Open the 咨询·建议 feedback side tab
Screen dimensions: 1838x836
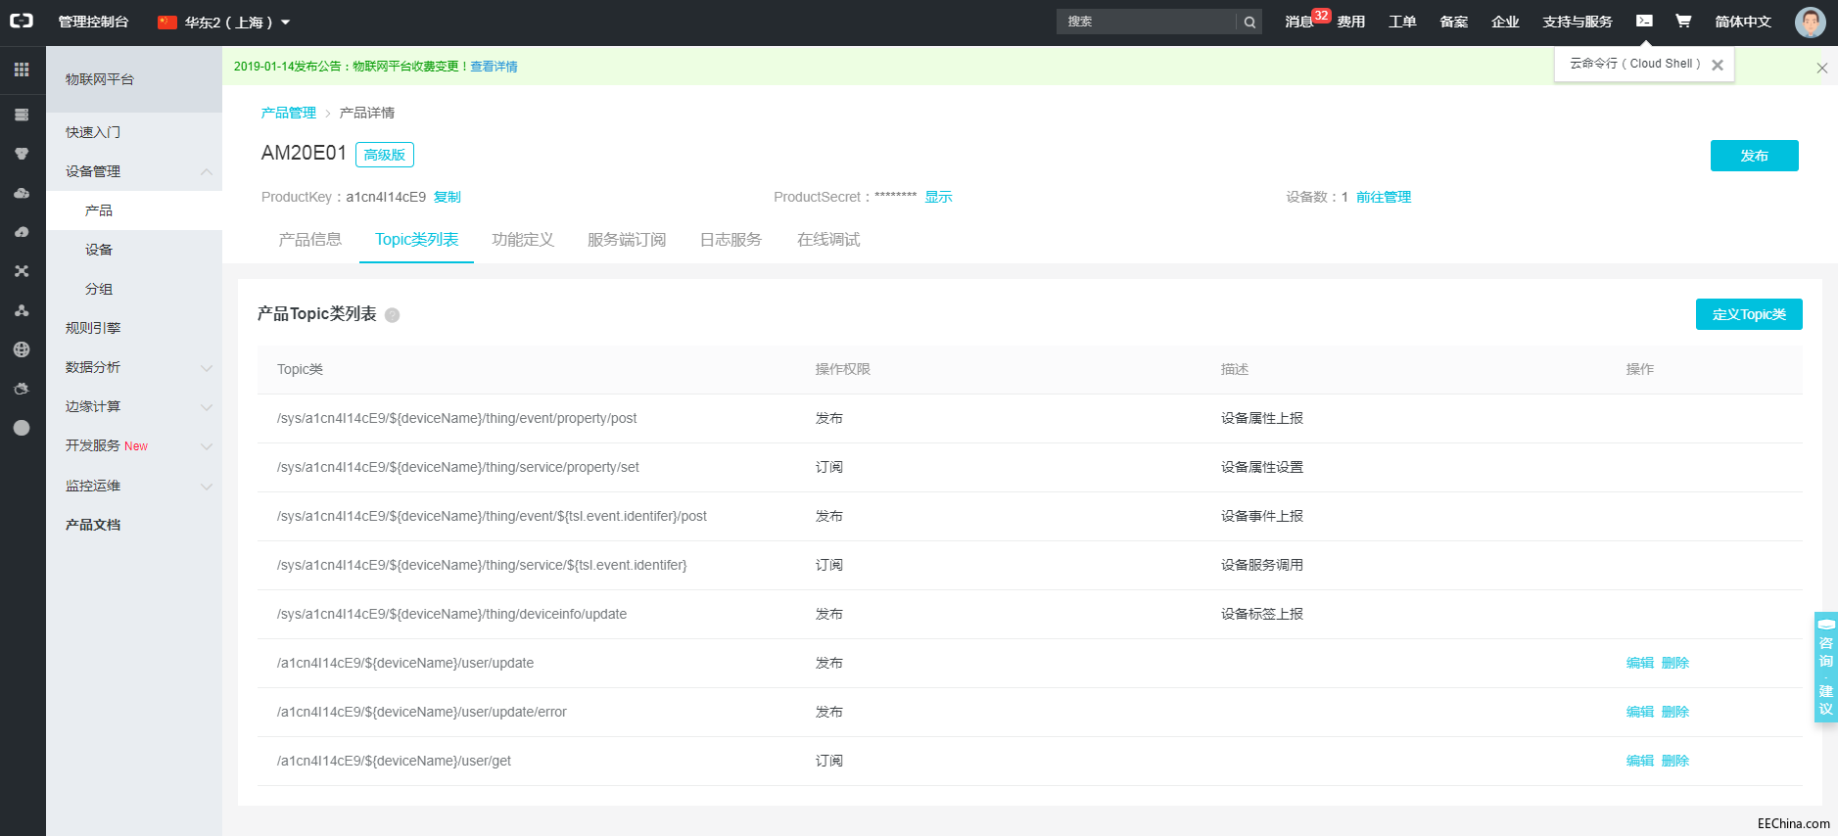pyautogui.click(x=1825, y=667)
